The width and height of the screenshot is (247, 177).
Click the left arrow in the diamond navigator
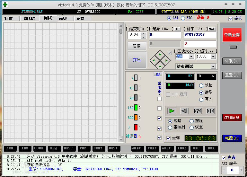[154, 60]
